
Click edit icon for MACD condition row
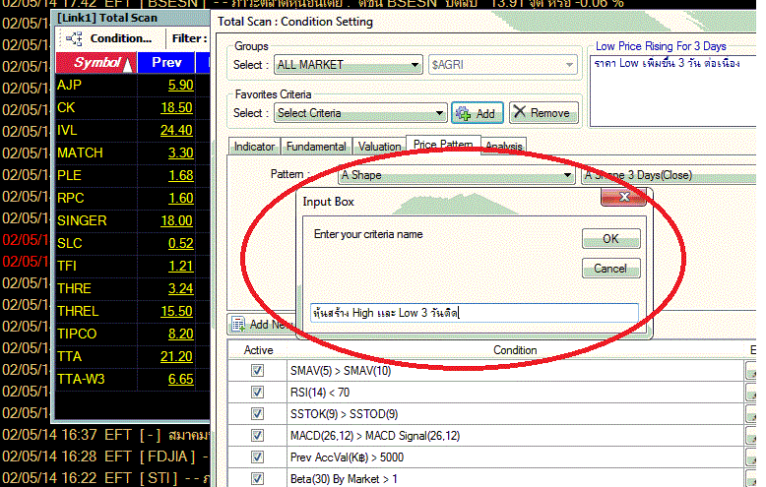751,436
